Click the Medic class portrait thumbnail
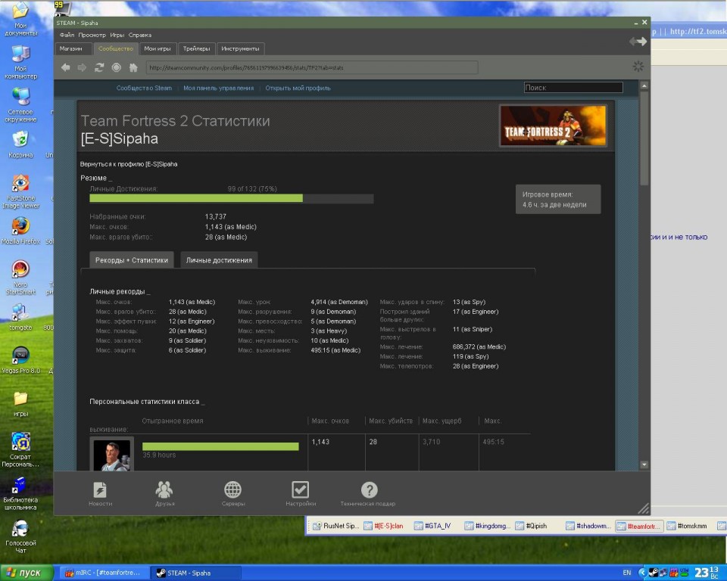Screen dimensions: 727x581 112,454
